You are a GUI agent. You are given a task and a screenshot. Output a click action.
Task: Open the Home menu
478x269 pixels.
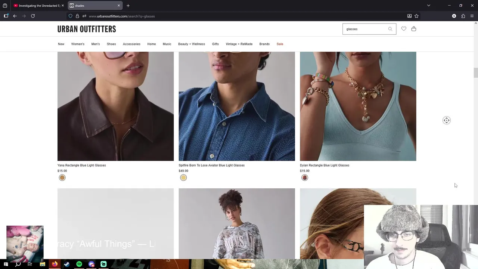tap(151, 44)
